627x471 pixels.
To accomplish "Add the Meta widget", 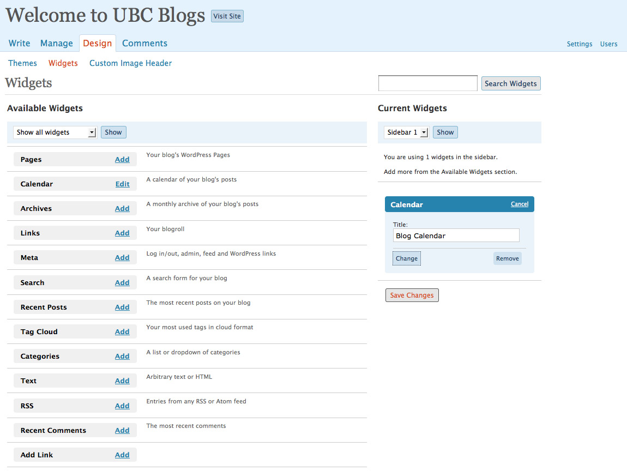I will 122,257.
